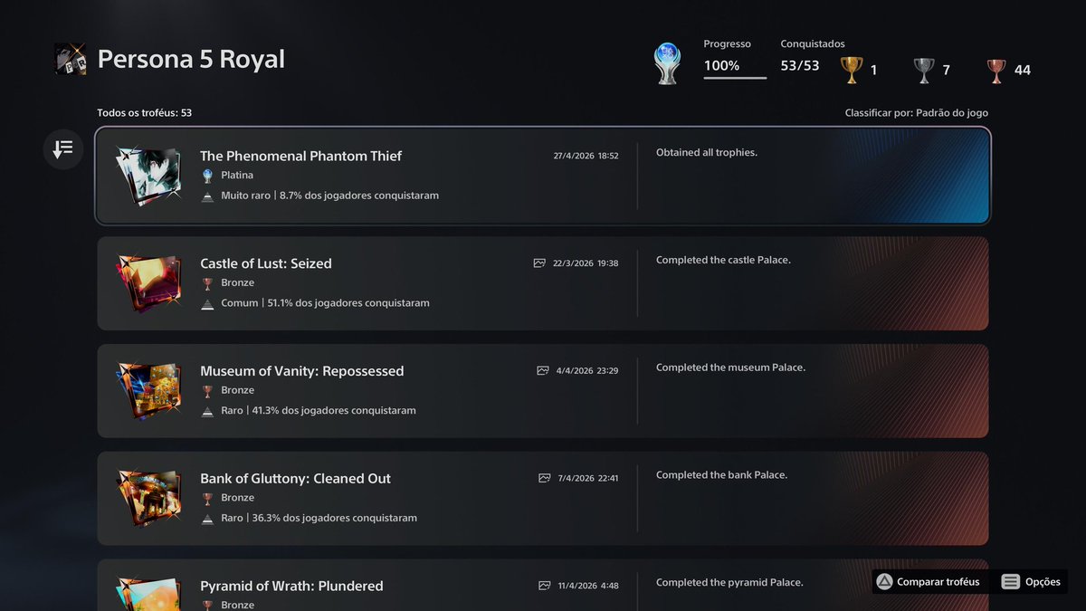The image size is (1086, 611).
Task: Click the options button icon beside Opções
Action: [x=1011, y=582]
